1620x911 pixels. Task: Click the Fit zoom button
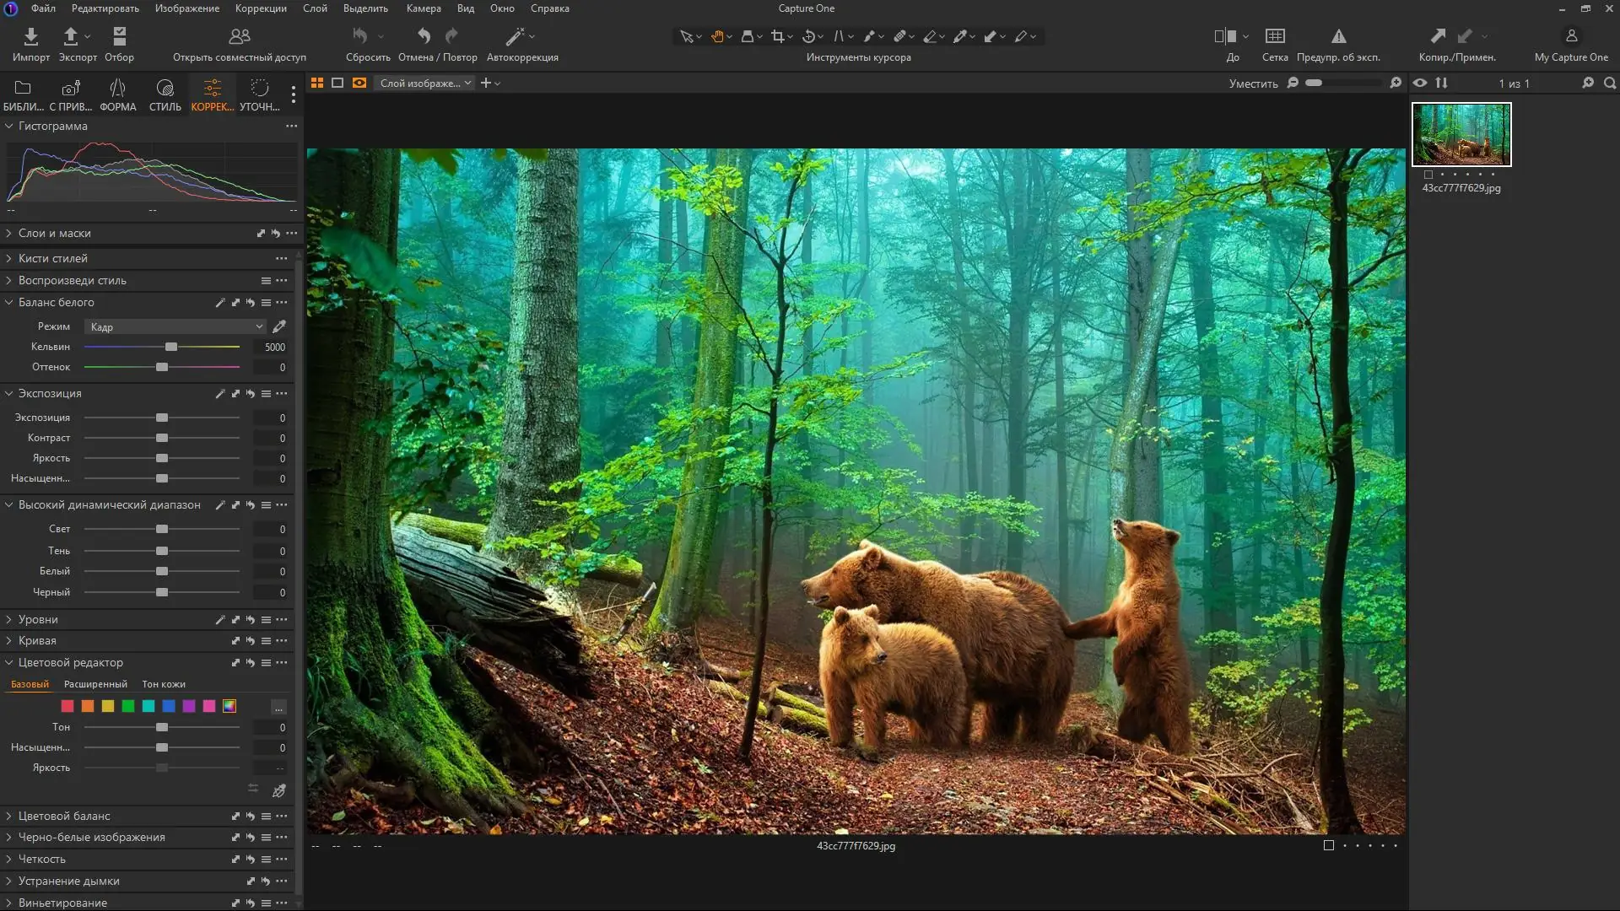point(1252,84)
